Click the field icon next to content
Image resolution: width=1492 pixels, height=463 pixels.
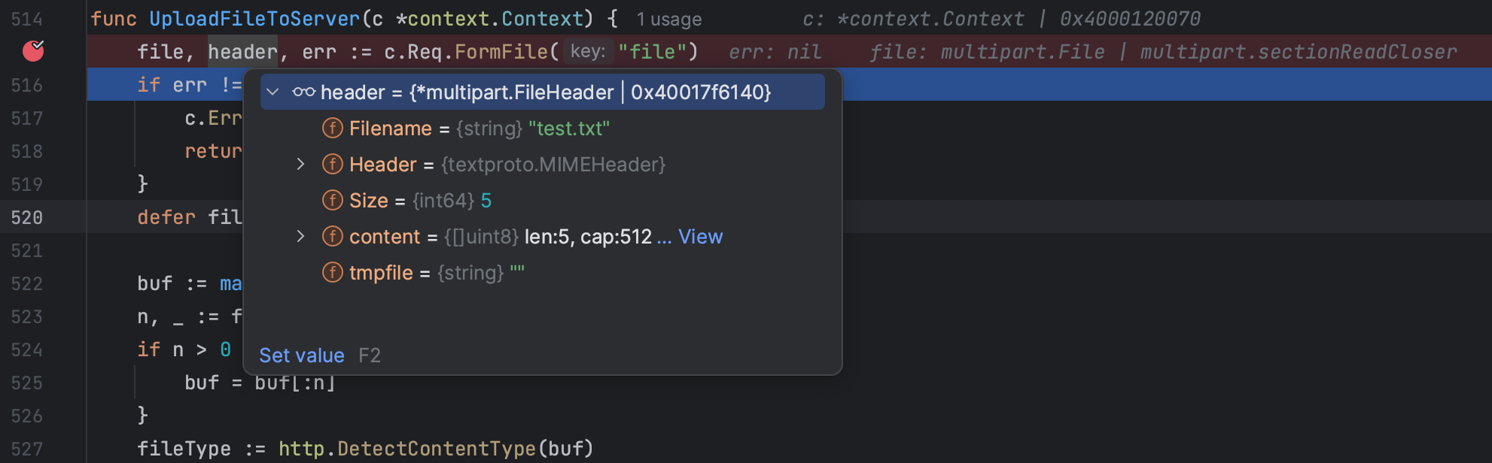[332, 236]
